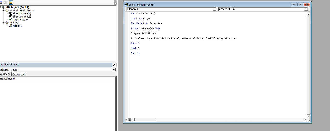330x131 pixels.
Task: Click the code window vertical scroll up arrow
Action: coord(308,15)
